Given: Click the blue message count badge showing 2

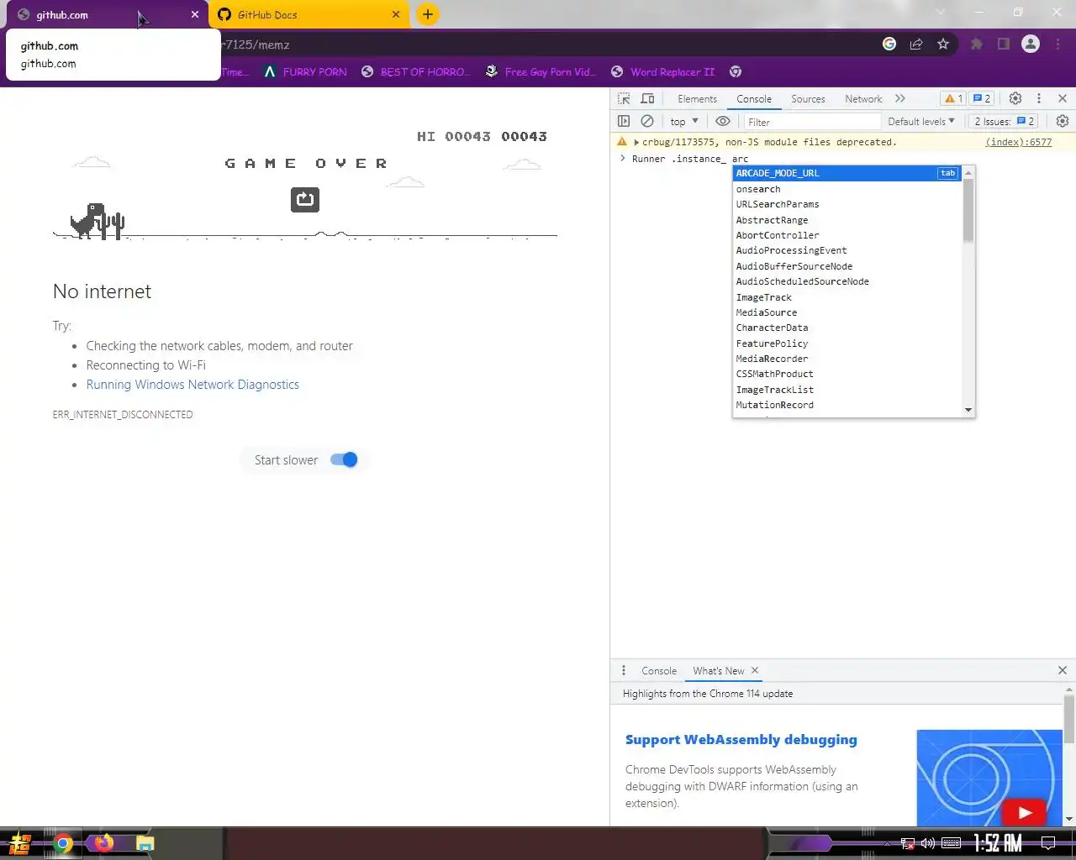Looking at the screenshot, I should [x=982, y=98].
